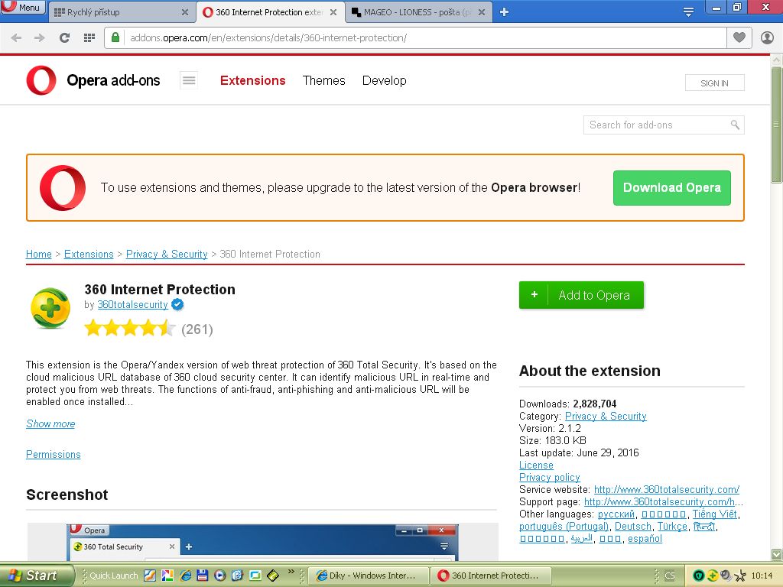Open the user account icon

click(767, 37)
